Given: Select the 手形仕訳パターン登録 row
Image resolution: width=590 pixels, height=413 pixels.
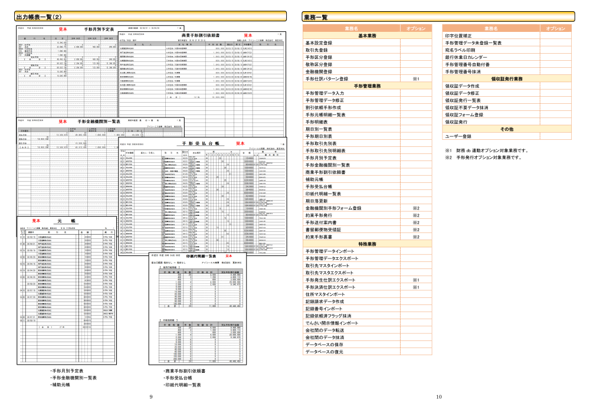Looking at the screenshot, I should 367,79.
